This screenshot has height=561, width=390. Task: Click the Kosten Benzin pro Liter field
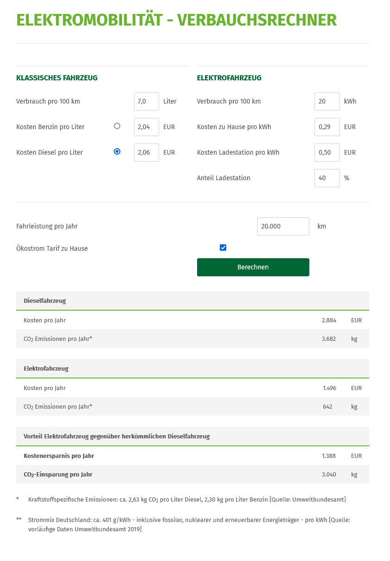(146, 127)
